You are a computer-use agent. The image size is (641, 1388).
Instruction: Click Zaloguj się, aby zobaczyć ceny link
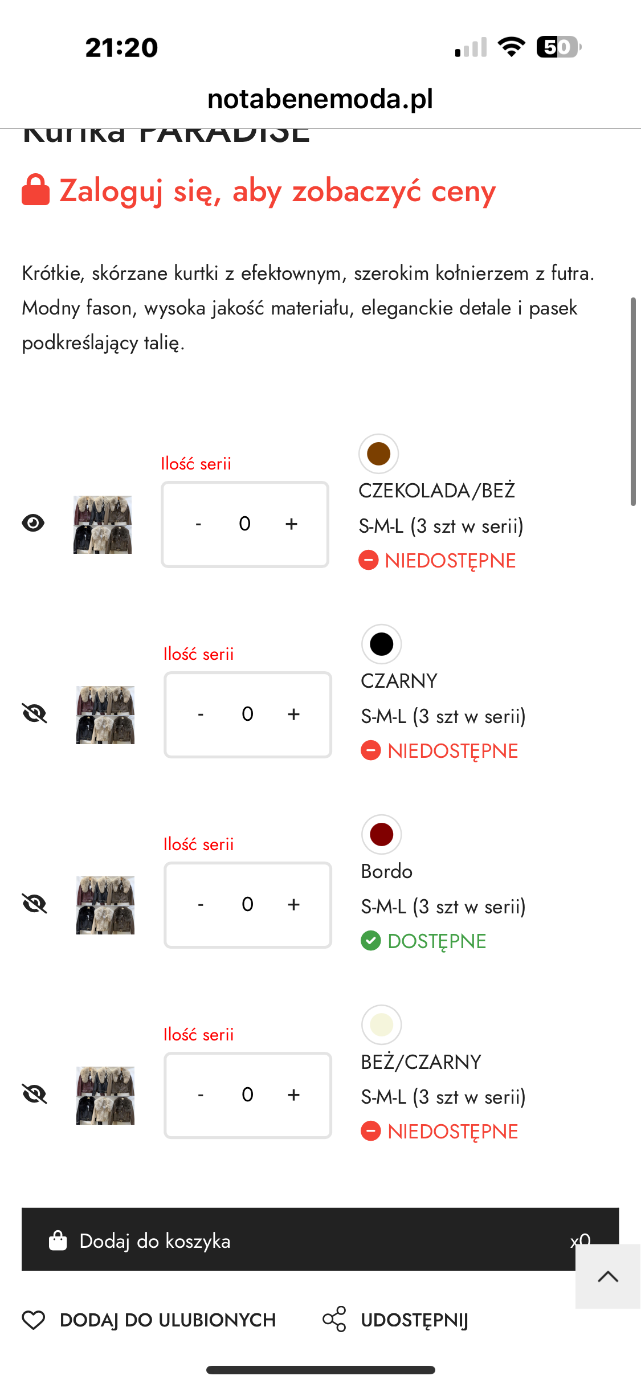click(277, 190)
